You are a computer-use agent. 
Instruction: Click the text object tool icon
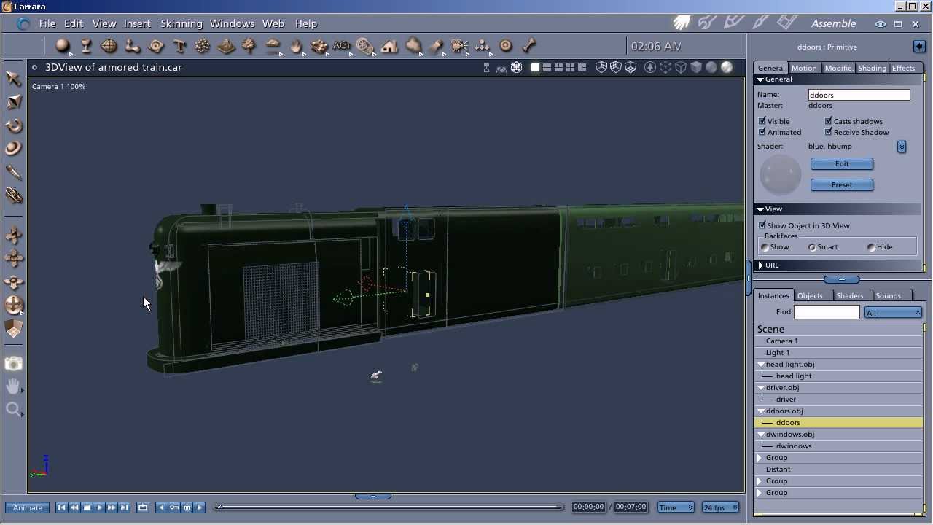tap(179, 46)
